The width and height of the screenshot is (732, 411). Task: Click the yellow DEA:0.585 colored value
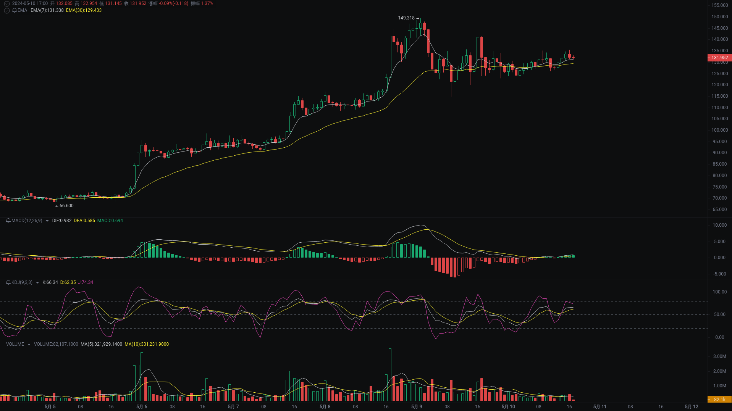pyautogui.click(x=84, y=221)
